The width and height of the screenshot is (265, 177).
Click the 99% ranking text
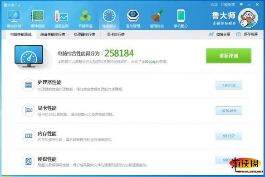(152, 62)
